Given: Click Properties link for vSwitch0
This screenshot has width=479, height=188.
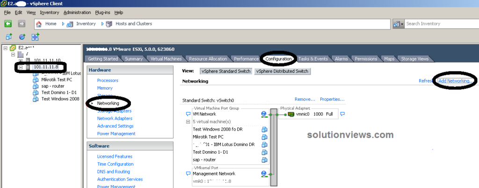Looking at the screenshot, I should [333, 99].
